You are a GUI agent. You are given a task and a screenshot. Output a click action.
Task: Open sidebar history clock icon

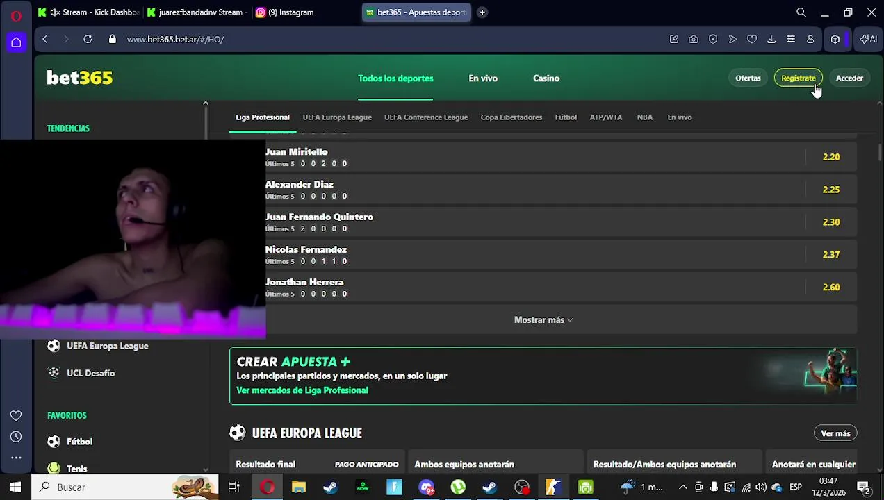pyautogui.click(x=16, y=437)
